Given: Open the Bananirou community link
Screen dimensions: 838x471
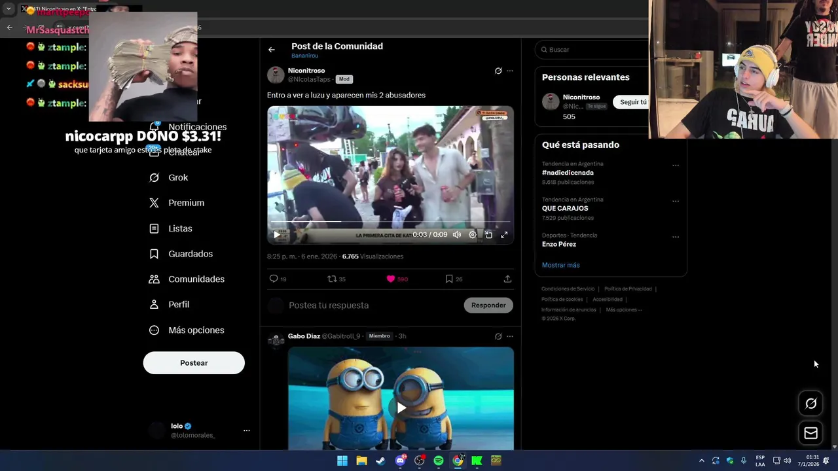Looking at the screenshot, I should coord(304,56).
